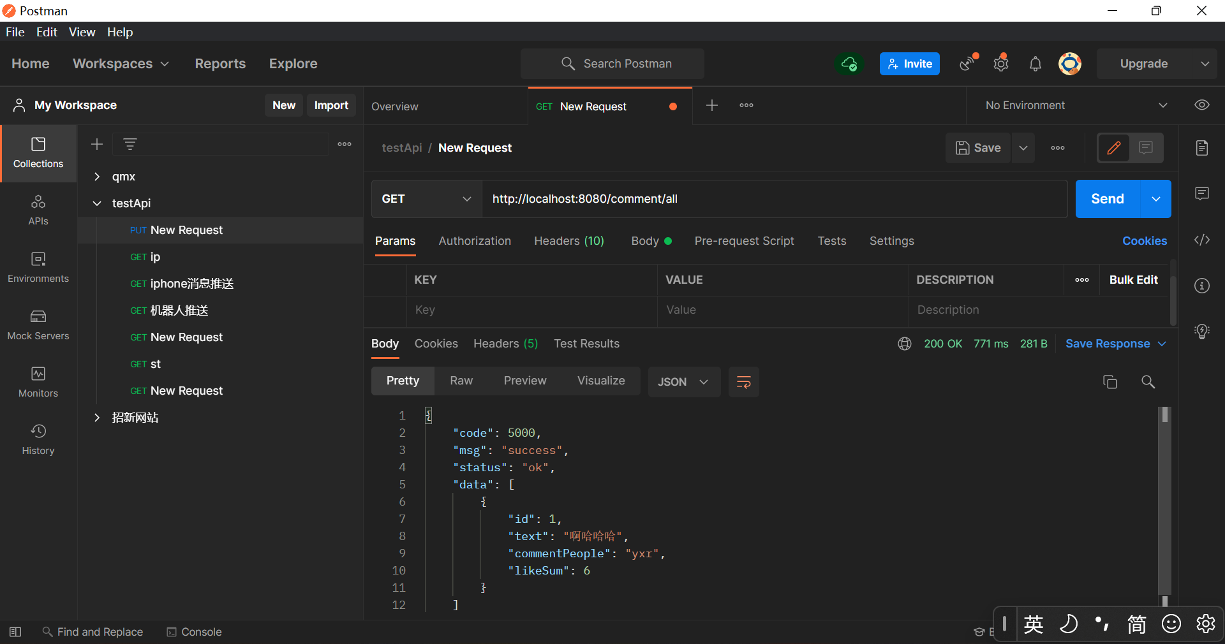
Task: Click the plus icon to create a collection
Action: (97, 144)
